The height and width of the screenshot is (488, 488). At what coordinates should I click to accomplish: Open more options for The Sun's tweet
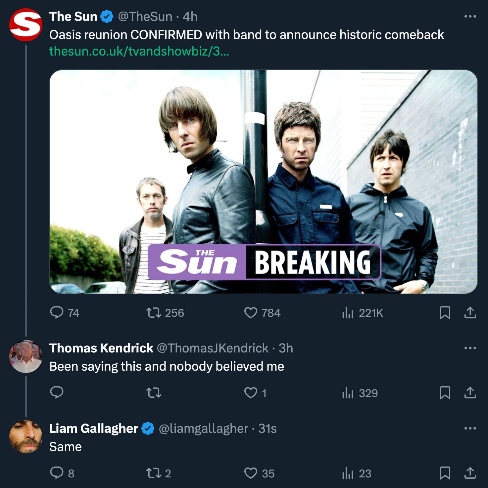[470, 17]
